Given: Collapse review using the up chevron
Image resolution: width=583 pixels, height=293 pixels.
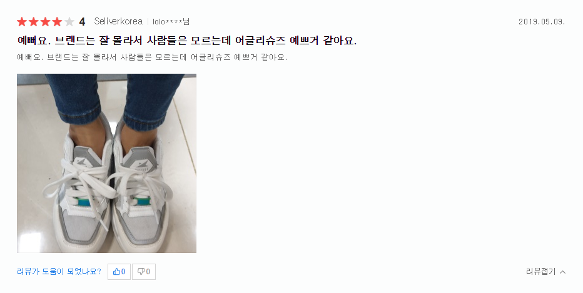Looking at the screenshot, I should coord(562,272).
